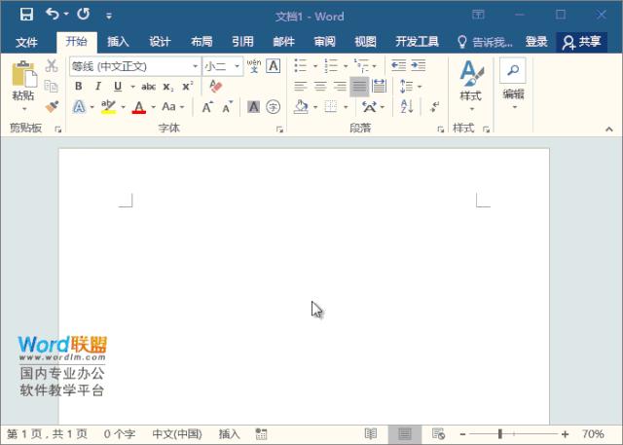Screen dimensions: 623x445
Task: Increase paragraph indent
Action: click(418, 65)
